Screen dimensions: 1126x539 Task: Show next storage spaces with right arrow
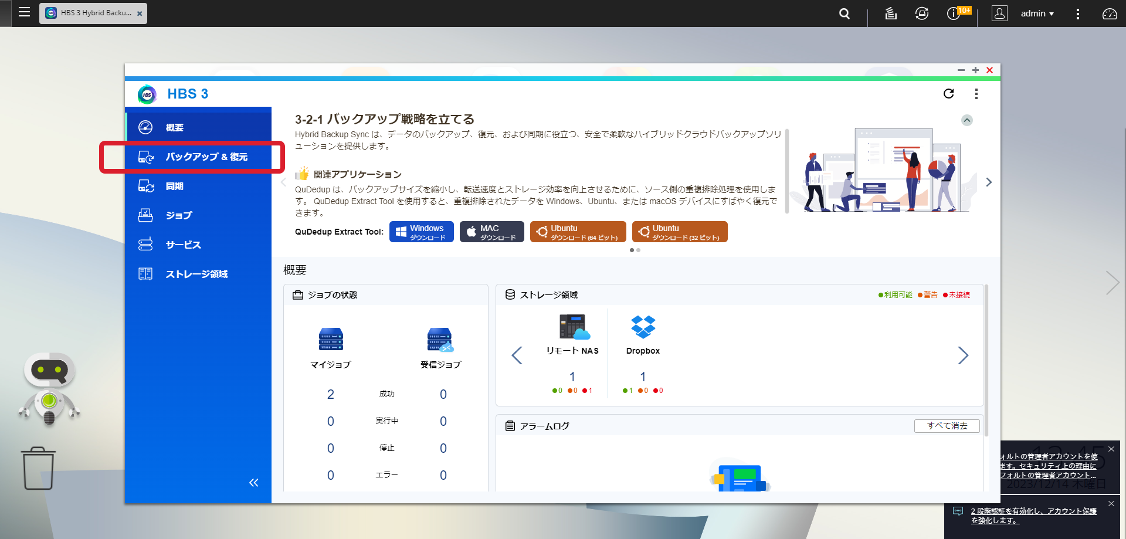[x=963, y=355]
